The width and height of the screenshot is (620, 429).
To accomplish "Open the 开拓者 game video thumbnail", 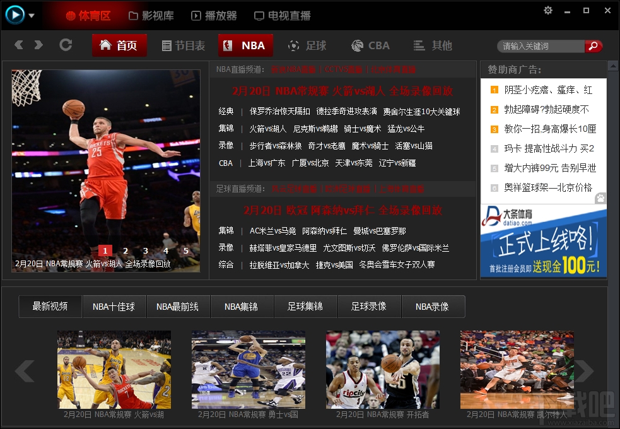I will coord(383,370).
